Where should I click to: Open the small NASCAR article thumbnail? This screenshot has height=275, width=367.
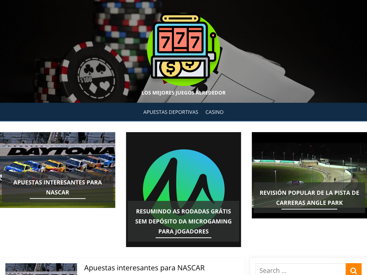(x=41, y=269)
